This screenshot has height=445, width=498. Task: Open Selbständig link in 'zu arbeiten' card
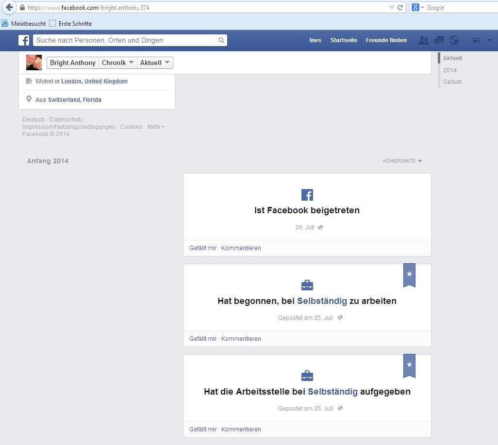[322, 301]
